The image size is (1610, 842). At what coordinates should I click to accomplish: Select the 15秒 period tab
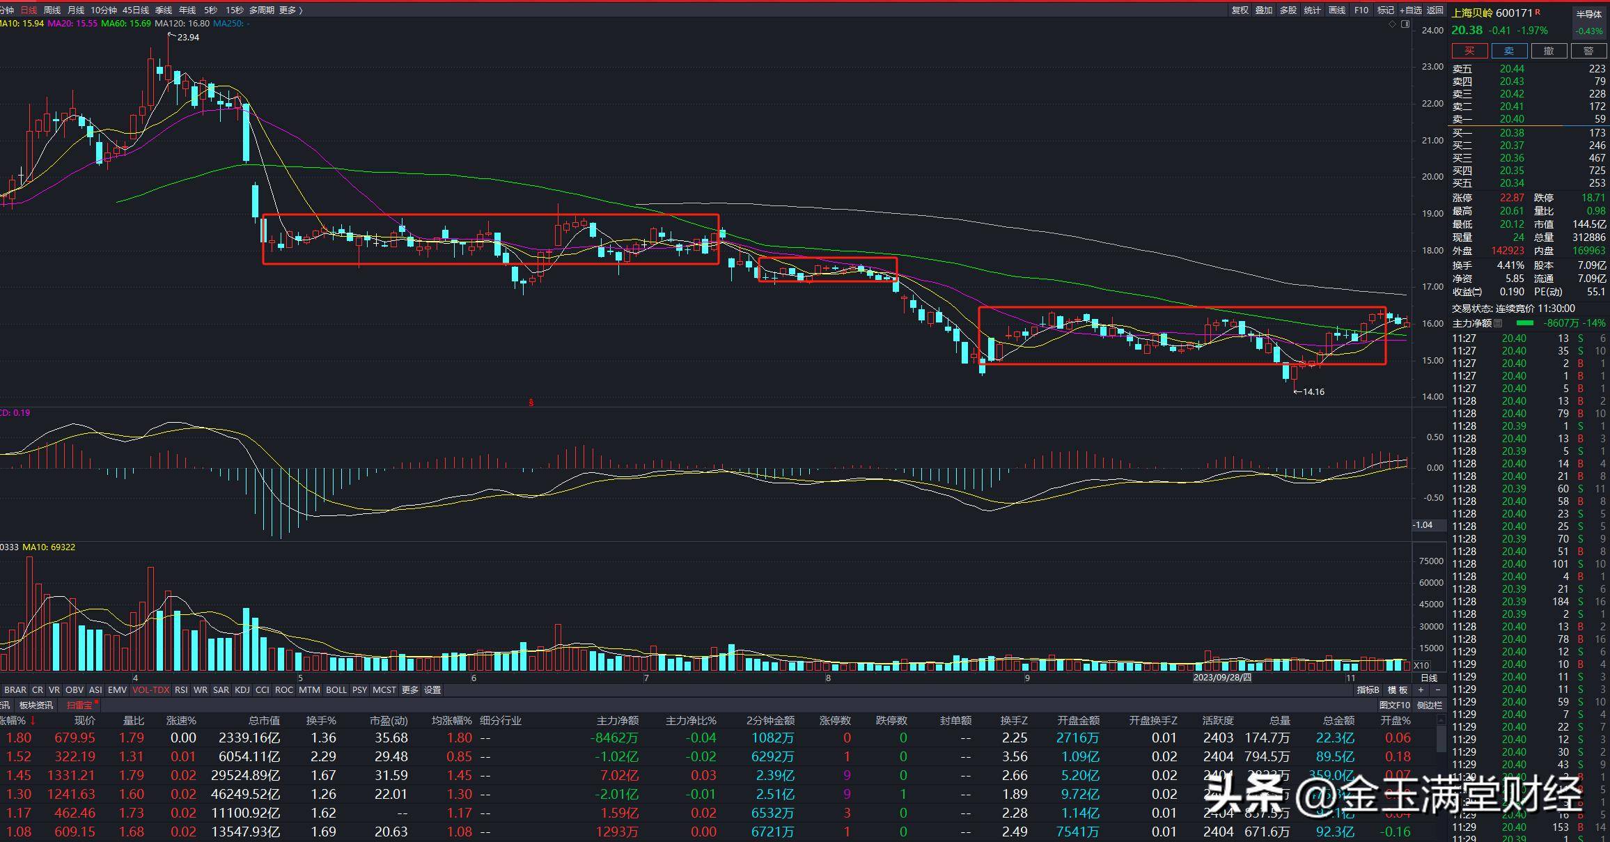(x=235, y=10)
